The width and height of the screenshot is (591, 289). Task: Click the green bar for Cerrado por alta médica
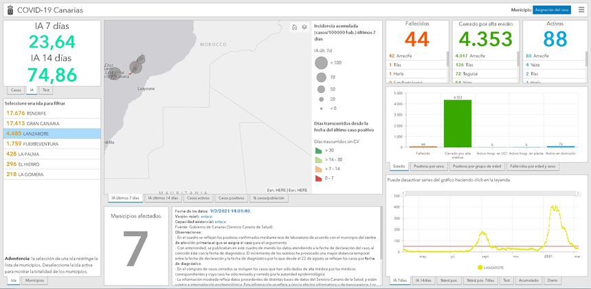(x=457, y=123)
